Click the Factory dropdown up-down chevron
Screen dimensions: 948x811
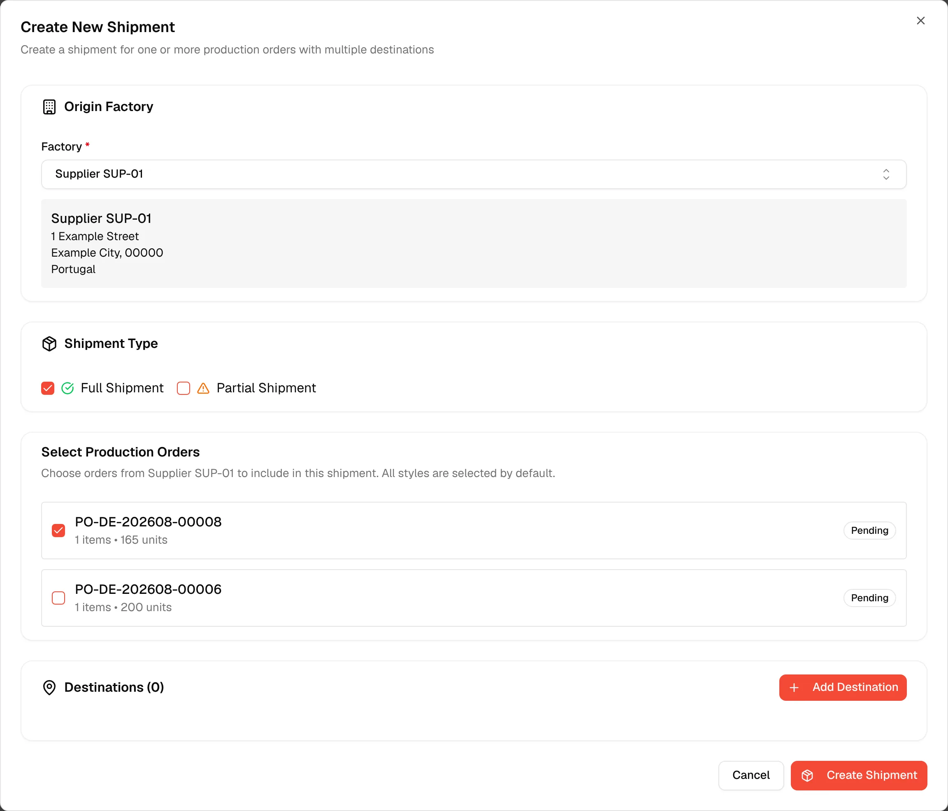pyautogui.click(x=886, y=174)
